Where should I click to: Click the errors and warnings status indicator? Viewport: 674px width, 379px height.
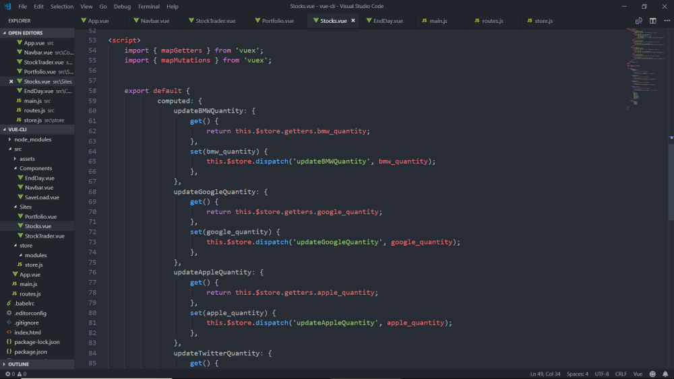pos(16,374)
